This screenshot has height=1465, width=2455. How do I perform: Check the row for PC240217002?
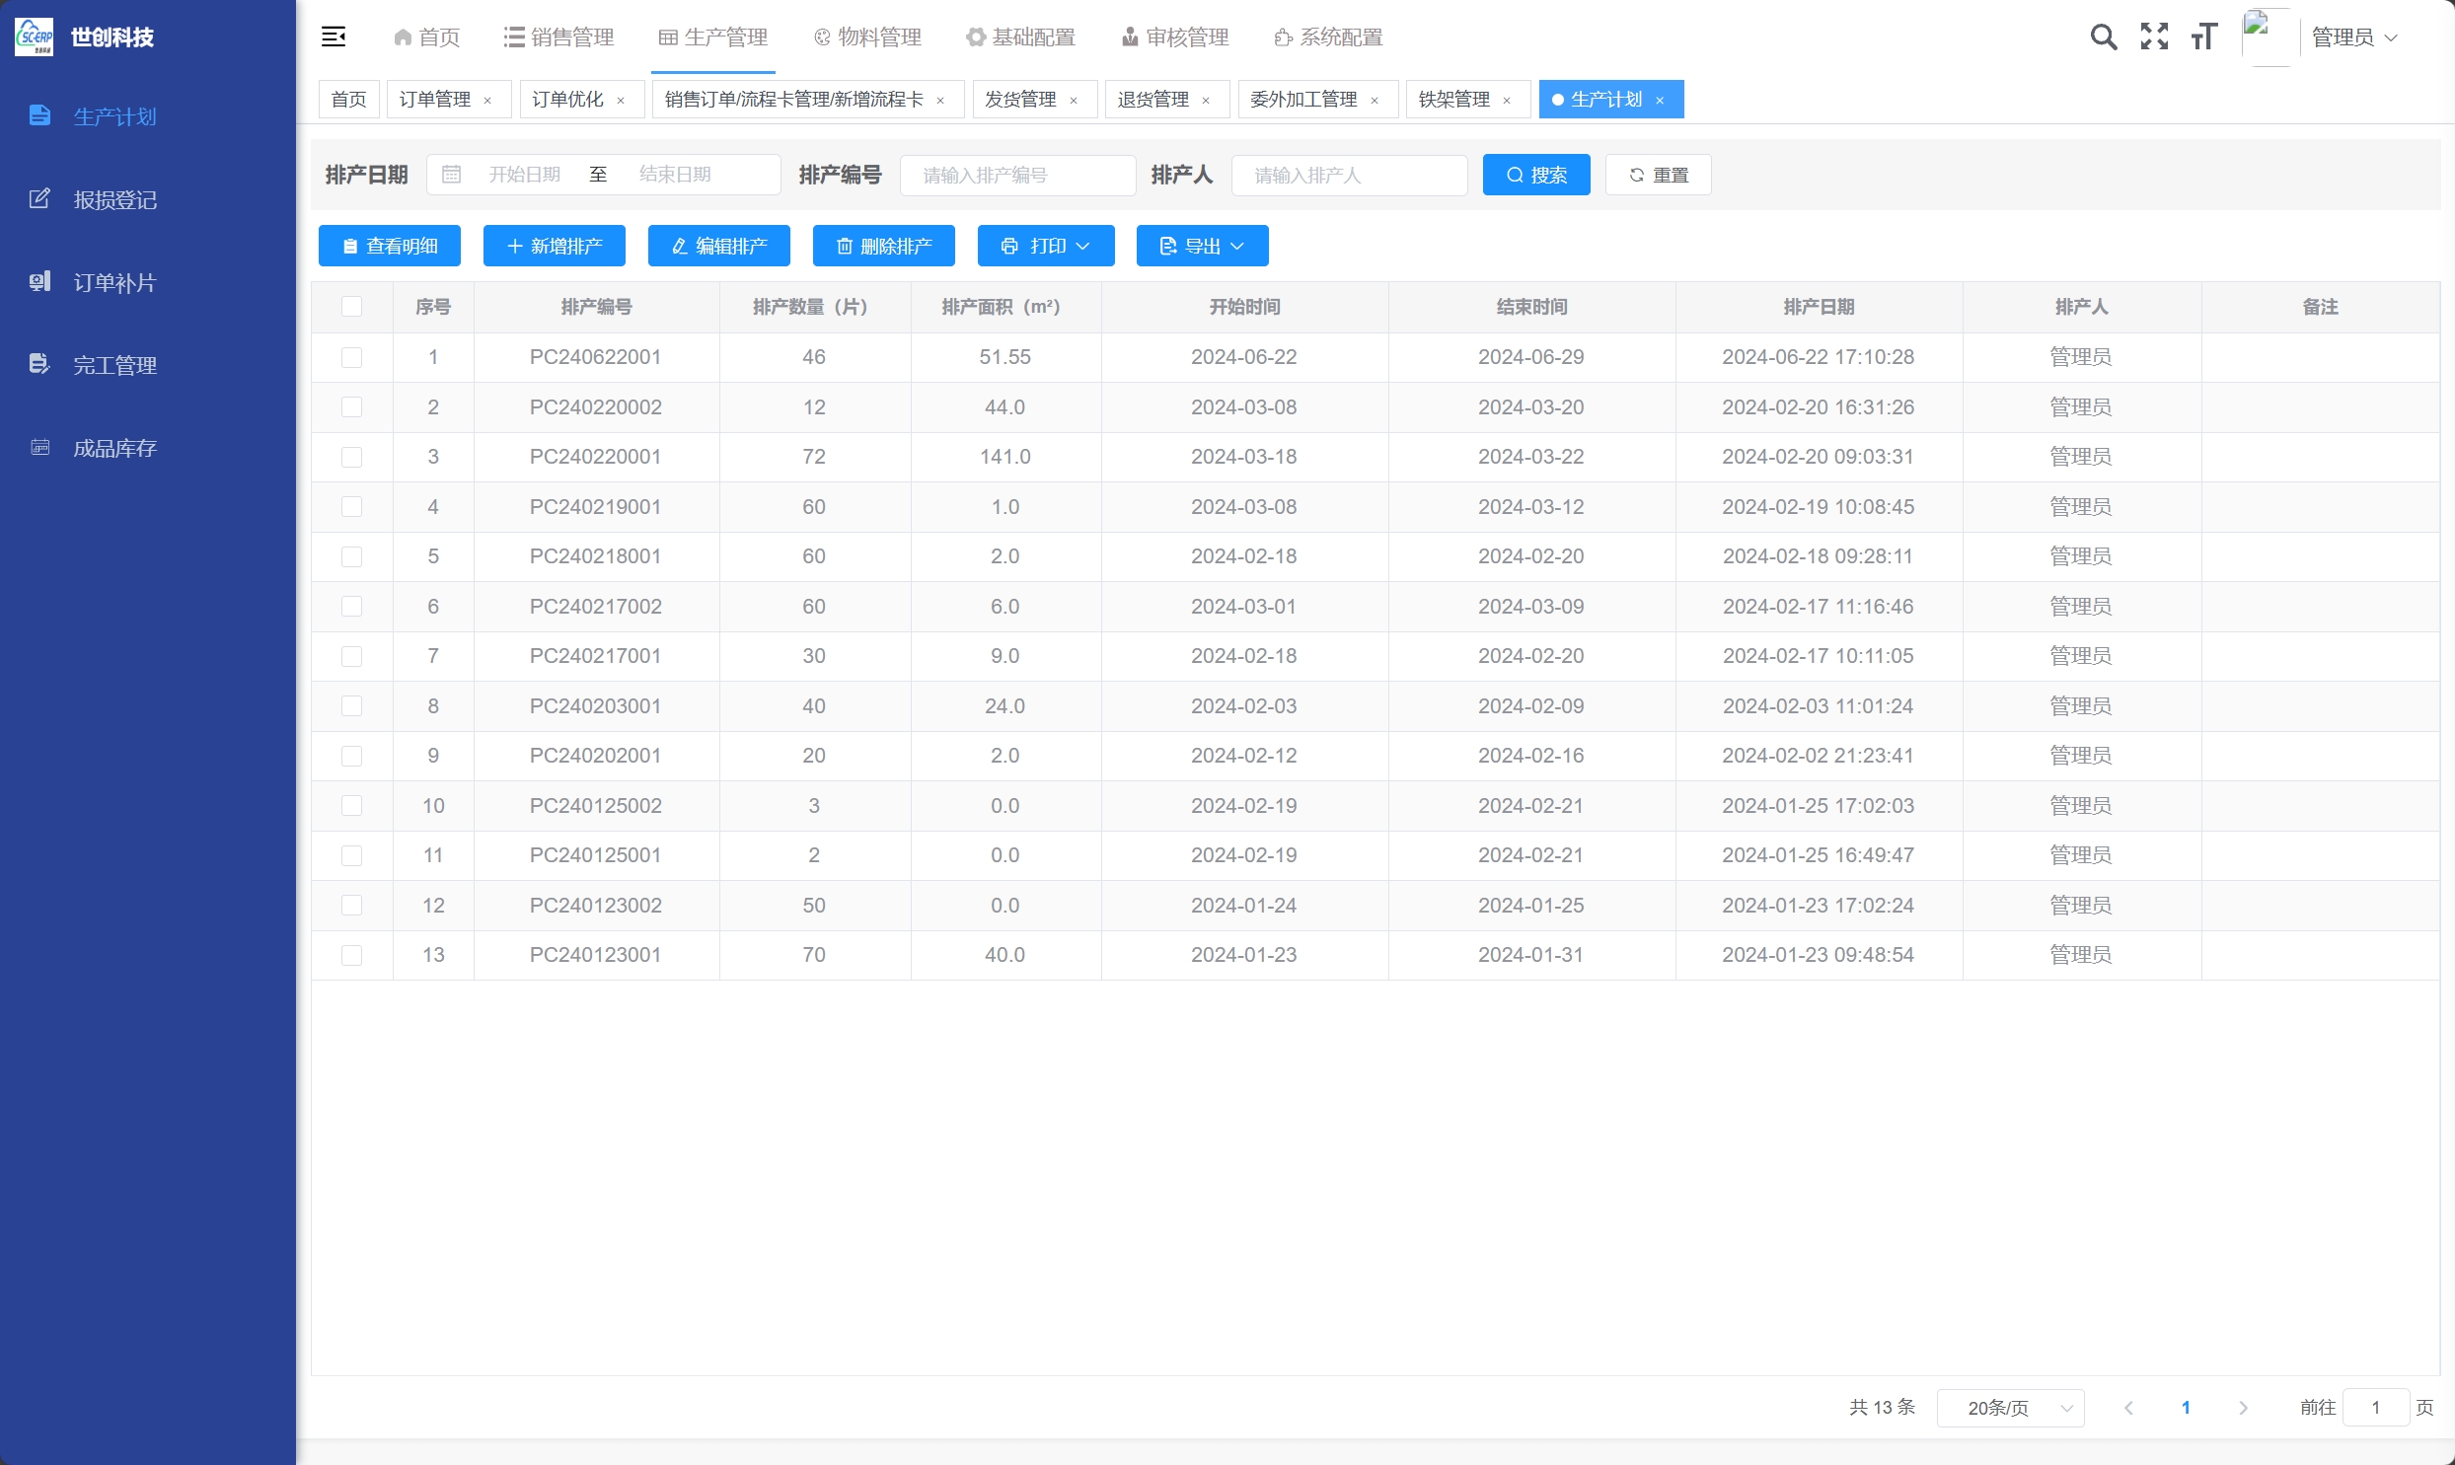tap(351, 606)
